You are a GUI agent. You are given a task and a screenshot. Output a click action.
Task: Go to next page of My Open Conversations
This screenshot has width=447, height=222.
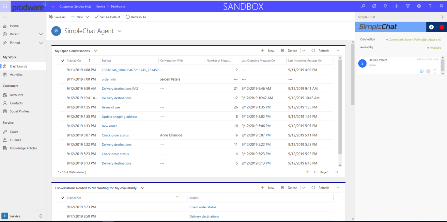[x=337, y=172]
